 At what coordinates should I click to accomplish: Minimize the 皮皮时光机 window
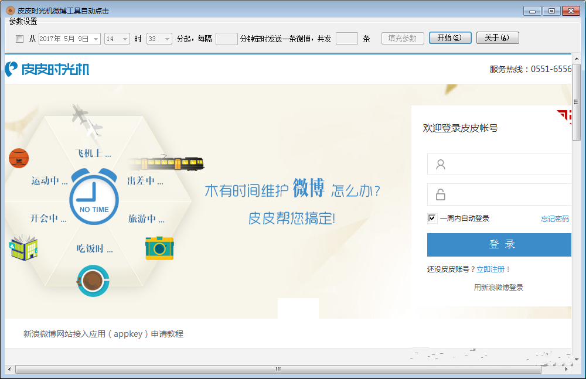click(x=532, y=11)
